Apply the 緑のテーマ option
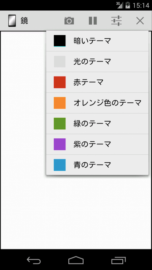152x270 pixels. (x=97, y=124)
